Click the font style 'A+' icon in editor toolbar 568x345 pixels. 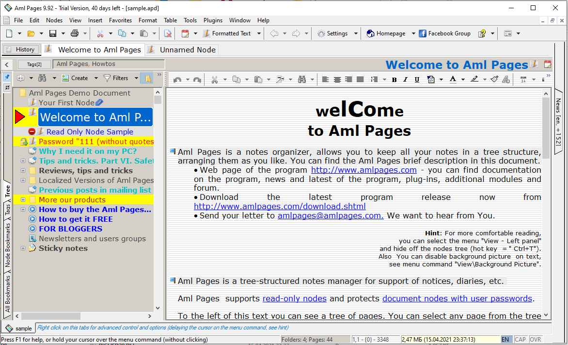tap(506, 80)
